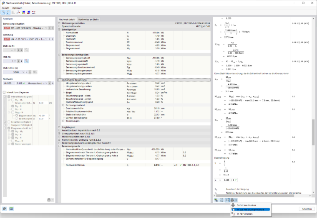Click the formula panel vertical scrollbar thumb
This screenshot has height=218, width=317.
(313, 132)
